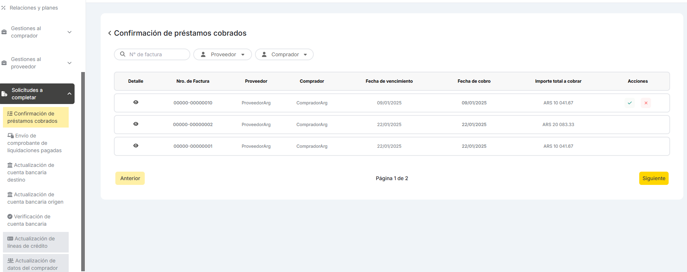Open the Comprador filter dropdown
This screenshot has width=687, height=272.
(x=284, y=54)
